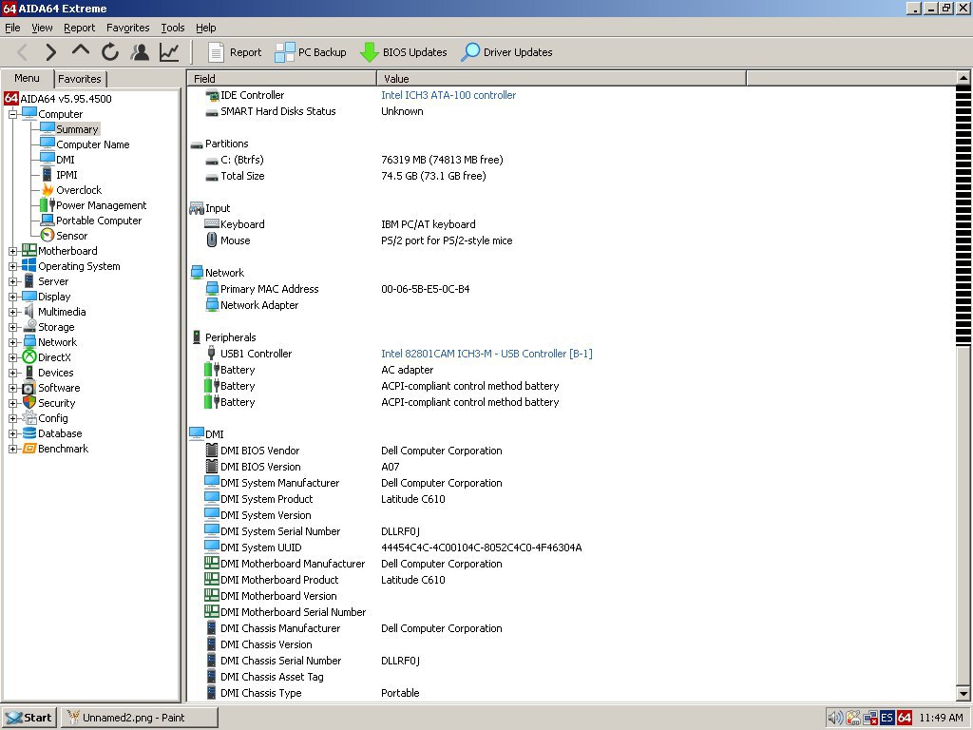
Task: Open the Help menu
Action: 206,28
